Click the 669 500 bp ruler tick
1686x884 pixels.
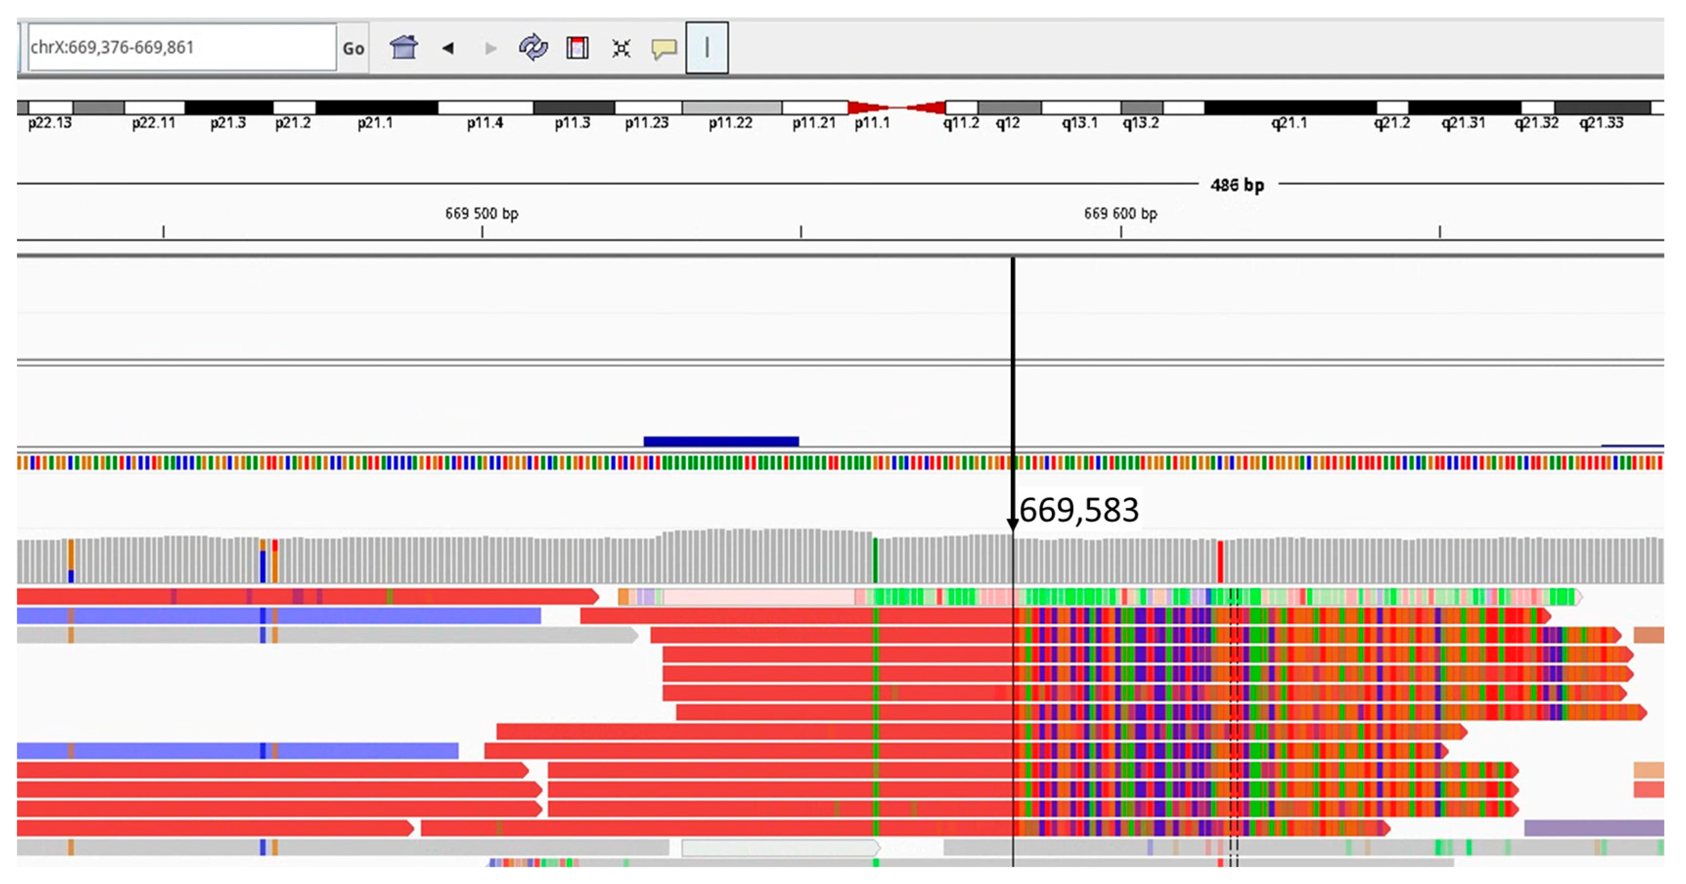(x=482, y=230)
